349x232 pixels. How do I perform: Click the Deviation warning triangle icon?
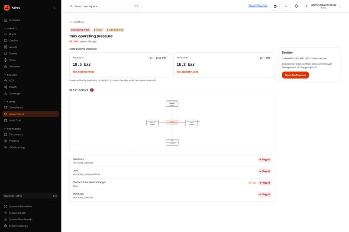[x=6, y=67]
